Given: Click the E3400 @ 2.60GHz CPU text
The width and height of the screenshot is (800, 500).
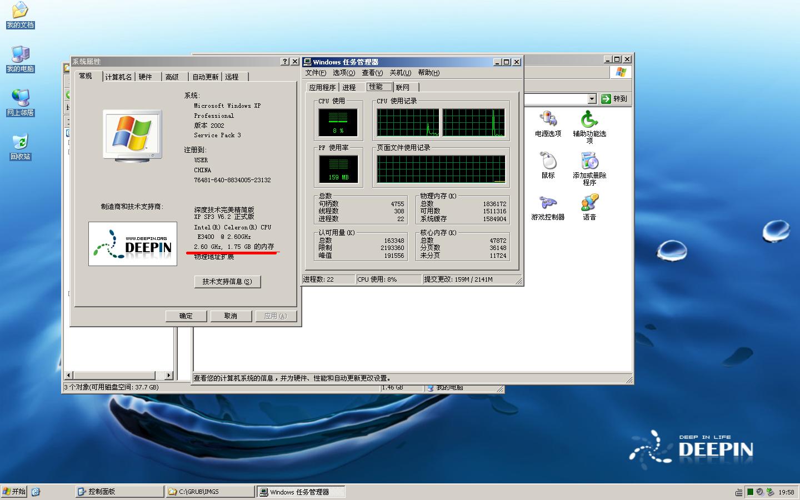Looking at the screenshot, I should point(224,237).
